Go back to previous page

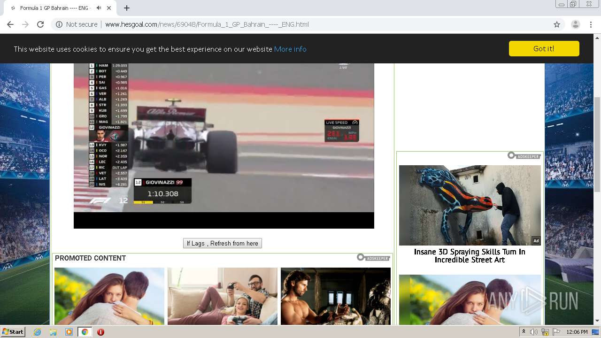tap(10, 24)
